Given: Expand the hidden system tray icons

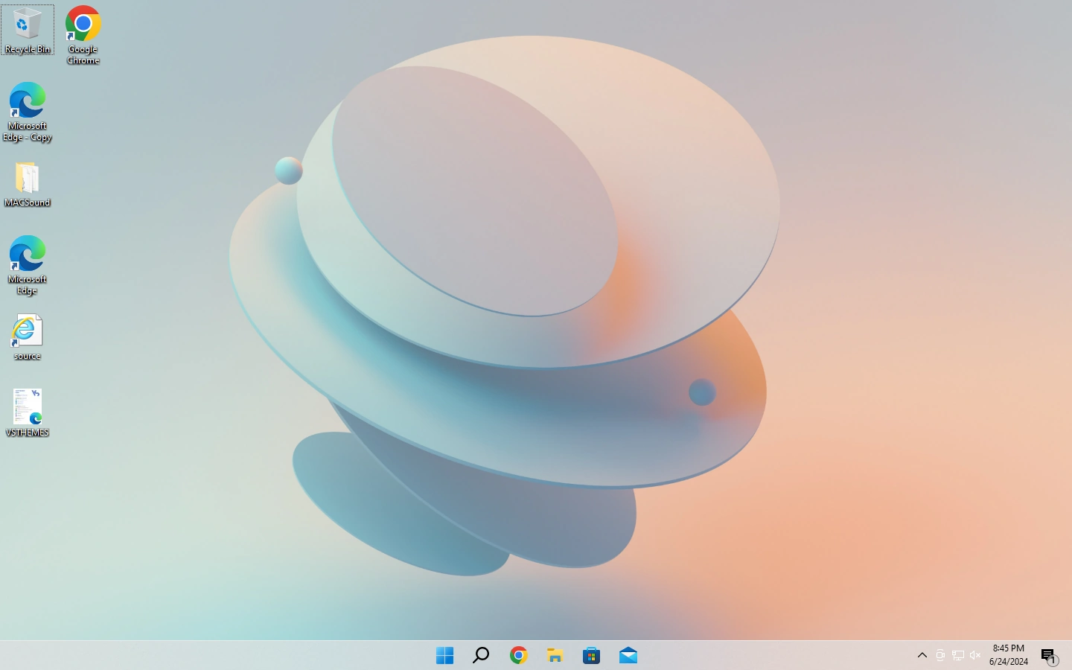Looking at the screenshot, I should [922, 656].
